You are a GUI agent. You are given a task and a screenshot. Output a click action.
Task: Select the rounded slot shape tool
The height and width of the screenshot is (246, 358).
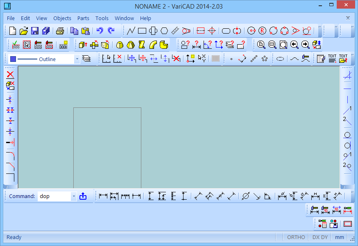226,31
